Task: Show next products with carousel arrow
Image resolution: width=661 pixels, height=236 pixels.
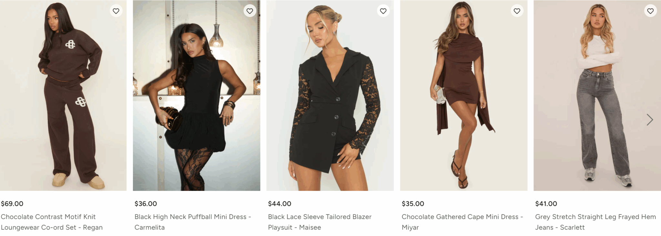Action: (650, 120)
